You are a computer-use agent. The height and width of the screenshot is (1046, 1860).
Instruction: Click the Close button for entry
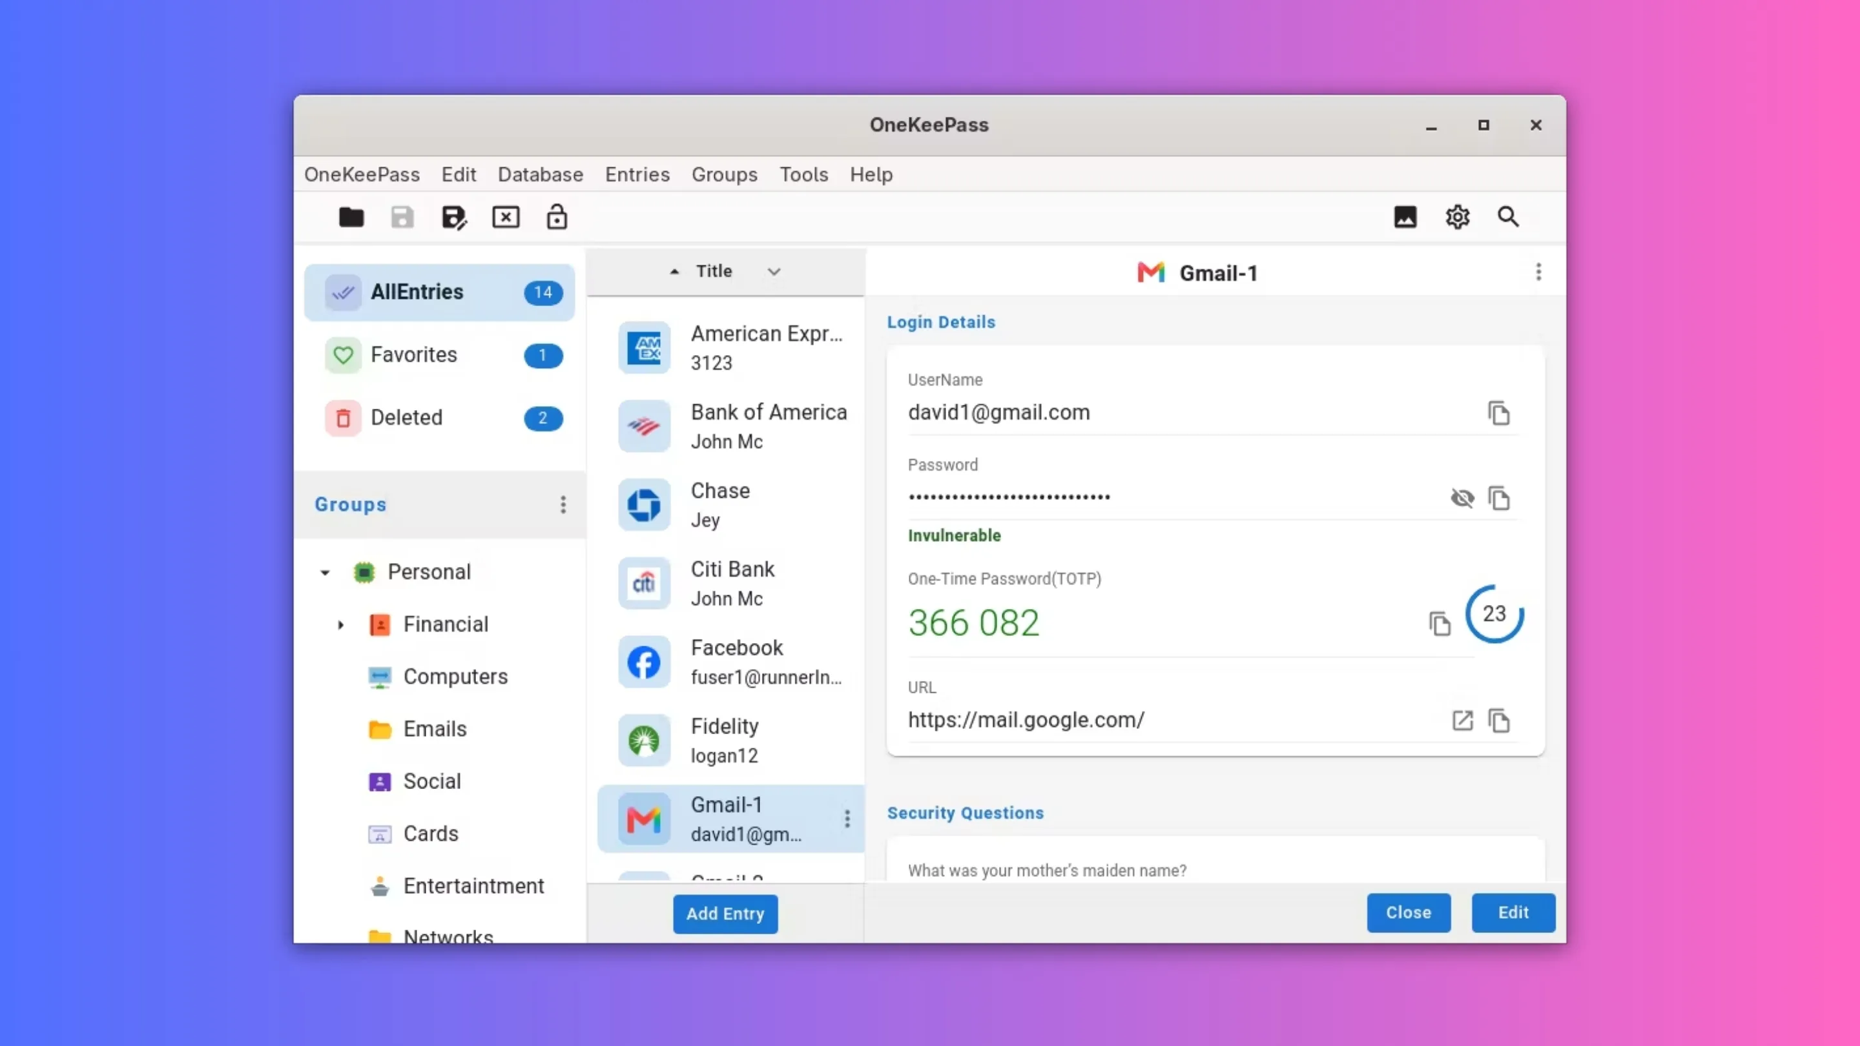(1408, 912)
